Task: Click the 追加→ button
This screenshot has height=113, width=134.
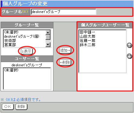Action: (65, 50)
